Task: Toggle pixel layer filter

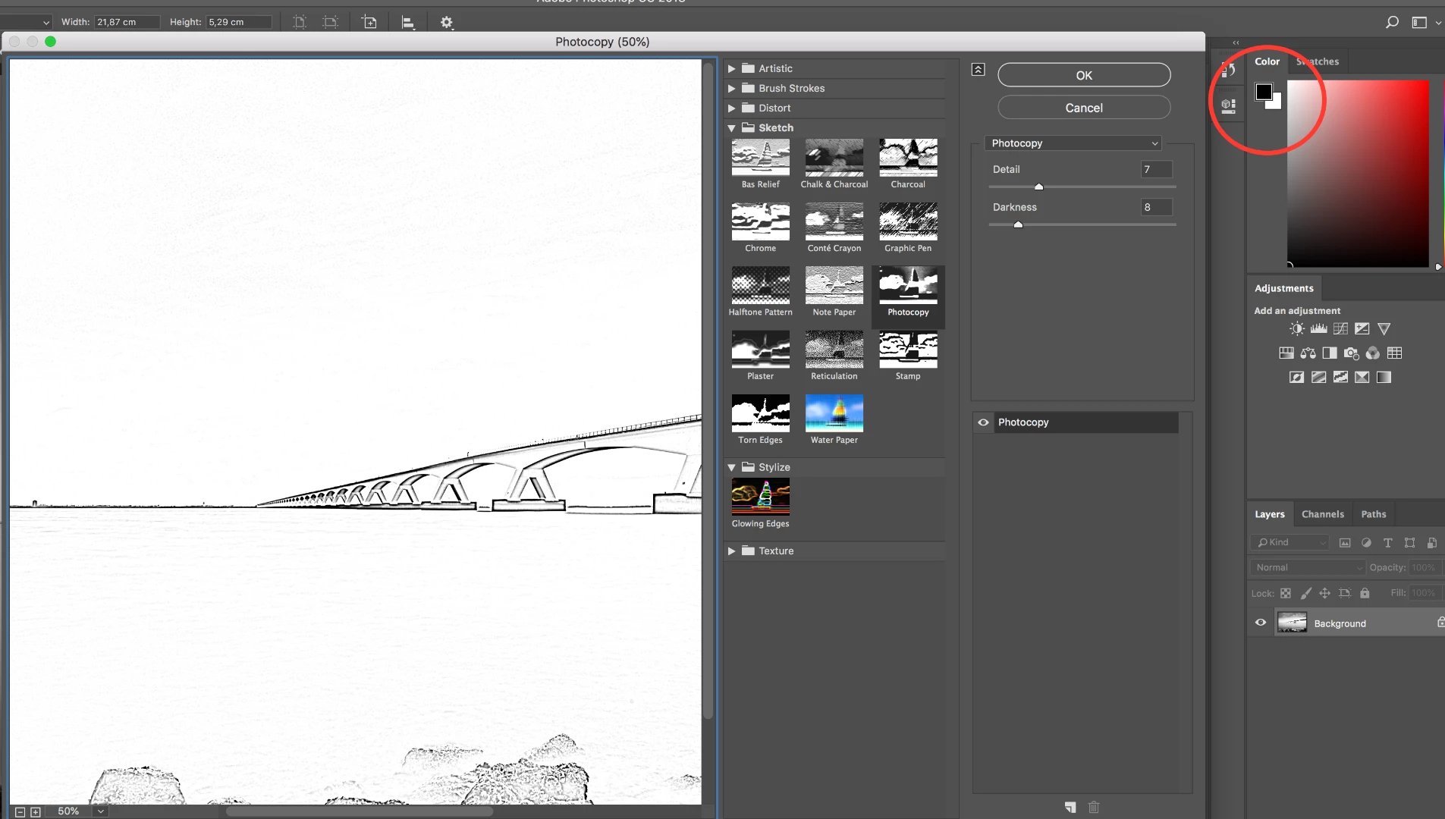Action: (x=1345, y=543)
